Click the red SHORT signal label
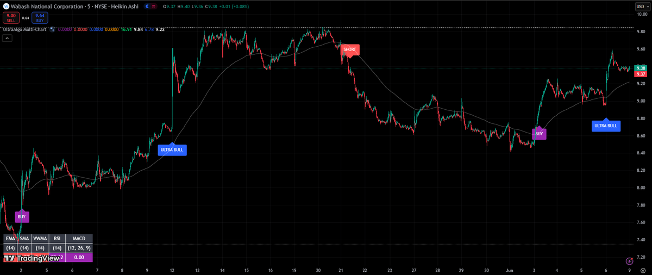652x275 pixels. pyautogui.click(x=350, y=49)
